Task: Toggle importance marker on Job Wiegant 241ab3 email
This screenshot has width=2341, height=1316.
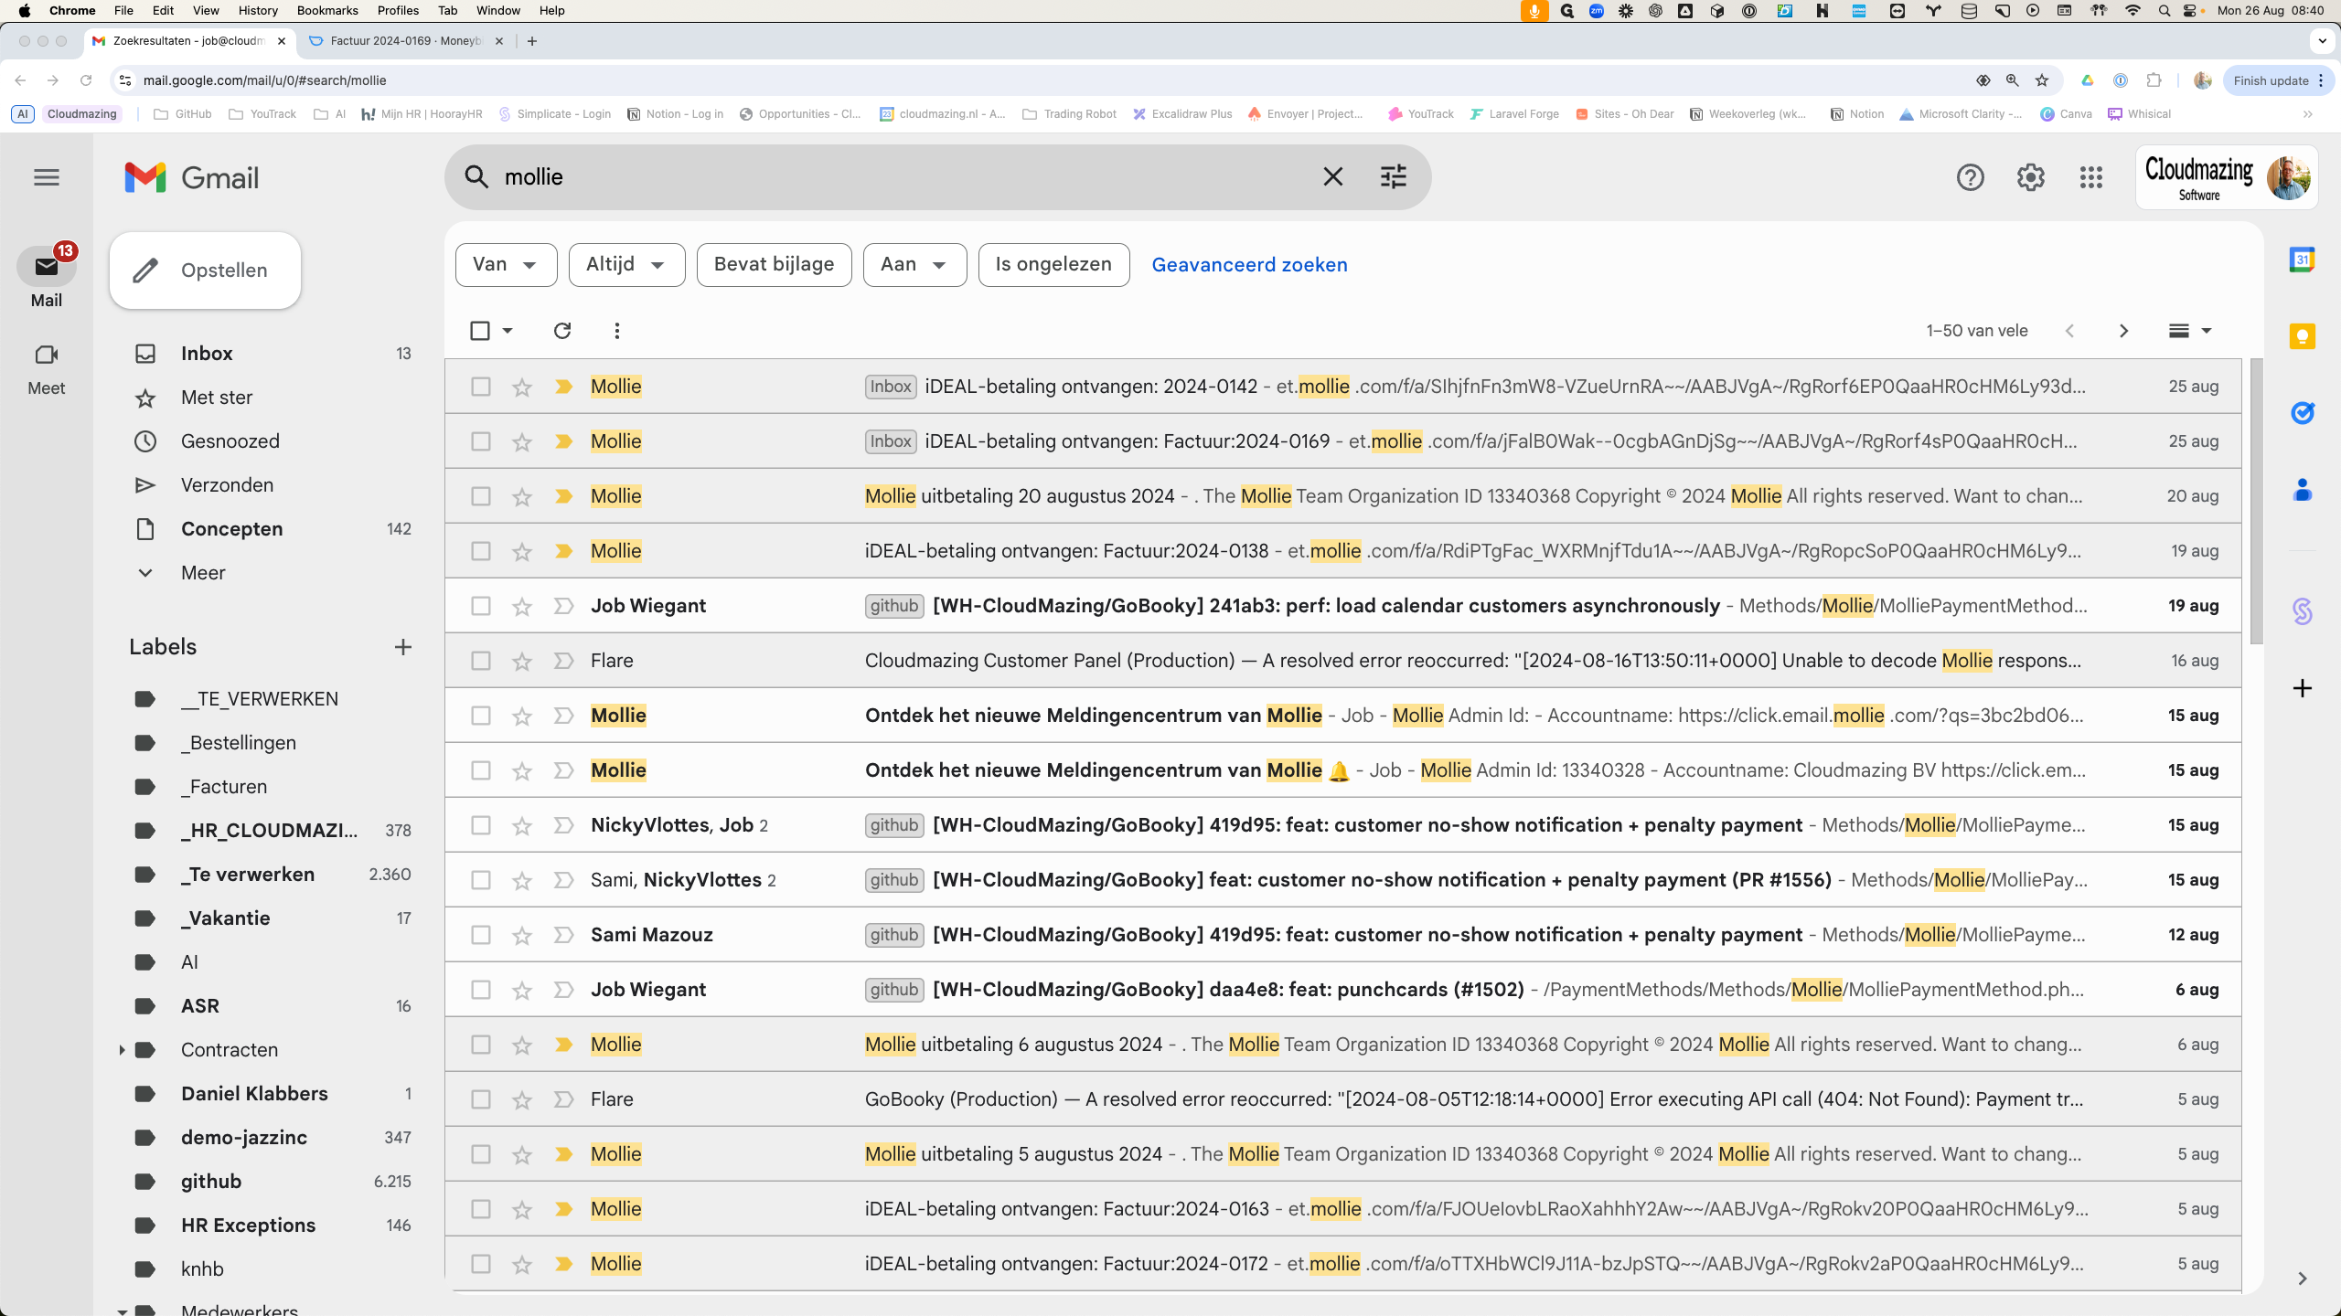Action: tap(563, 606)
